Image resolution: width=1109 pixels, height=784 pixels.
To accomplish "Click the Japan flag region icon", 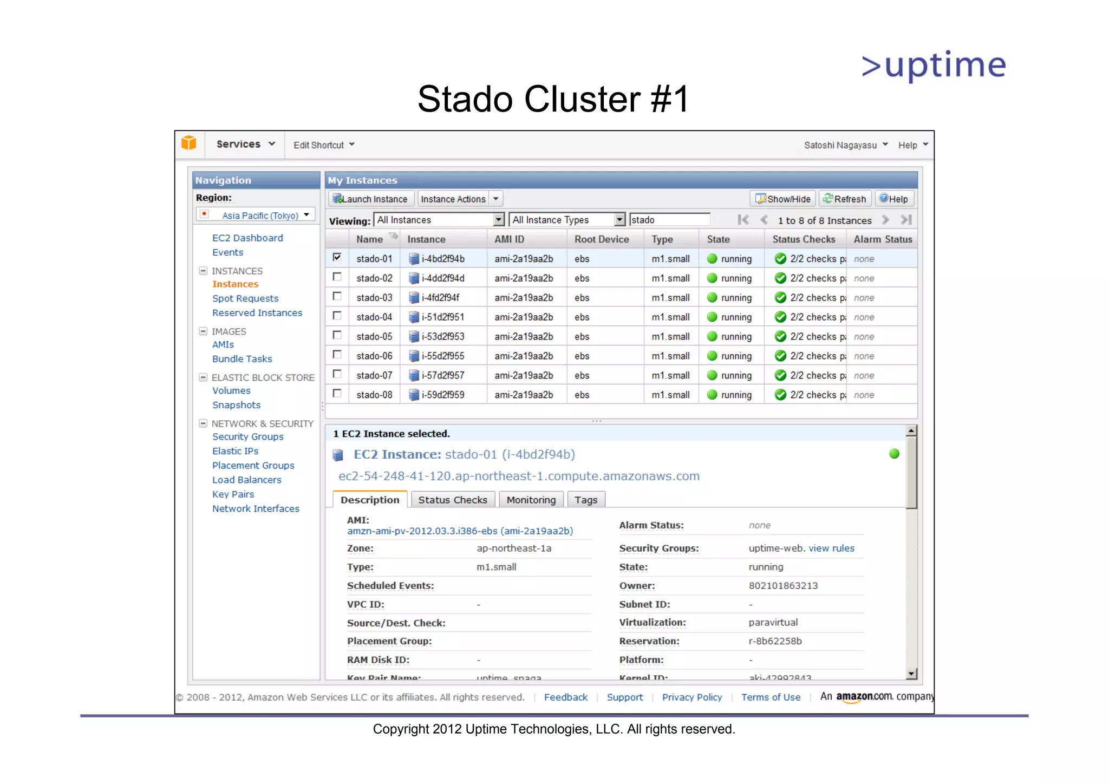I will pyautogui.click(x=204, y=214).
